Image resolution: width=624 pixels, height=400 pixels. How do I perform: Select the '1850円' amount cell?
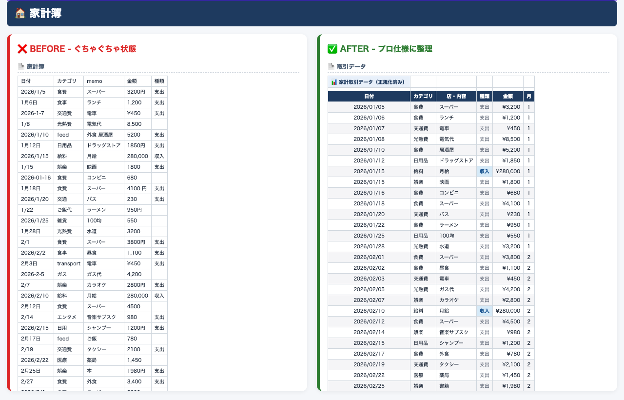[x=137, y=145]
